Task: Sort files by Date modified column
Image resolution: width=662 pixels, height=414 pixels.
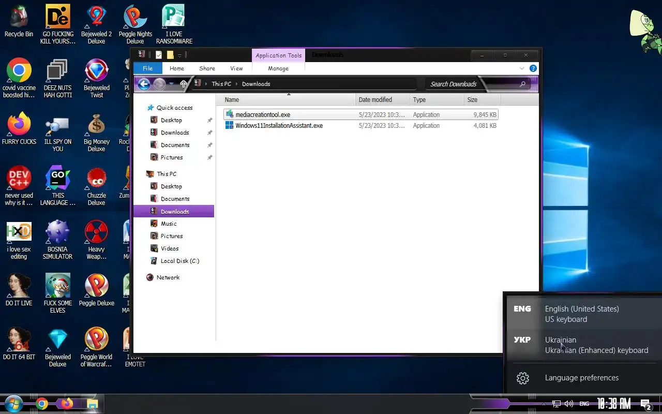Action: [x=383, y=99]
